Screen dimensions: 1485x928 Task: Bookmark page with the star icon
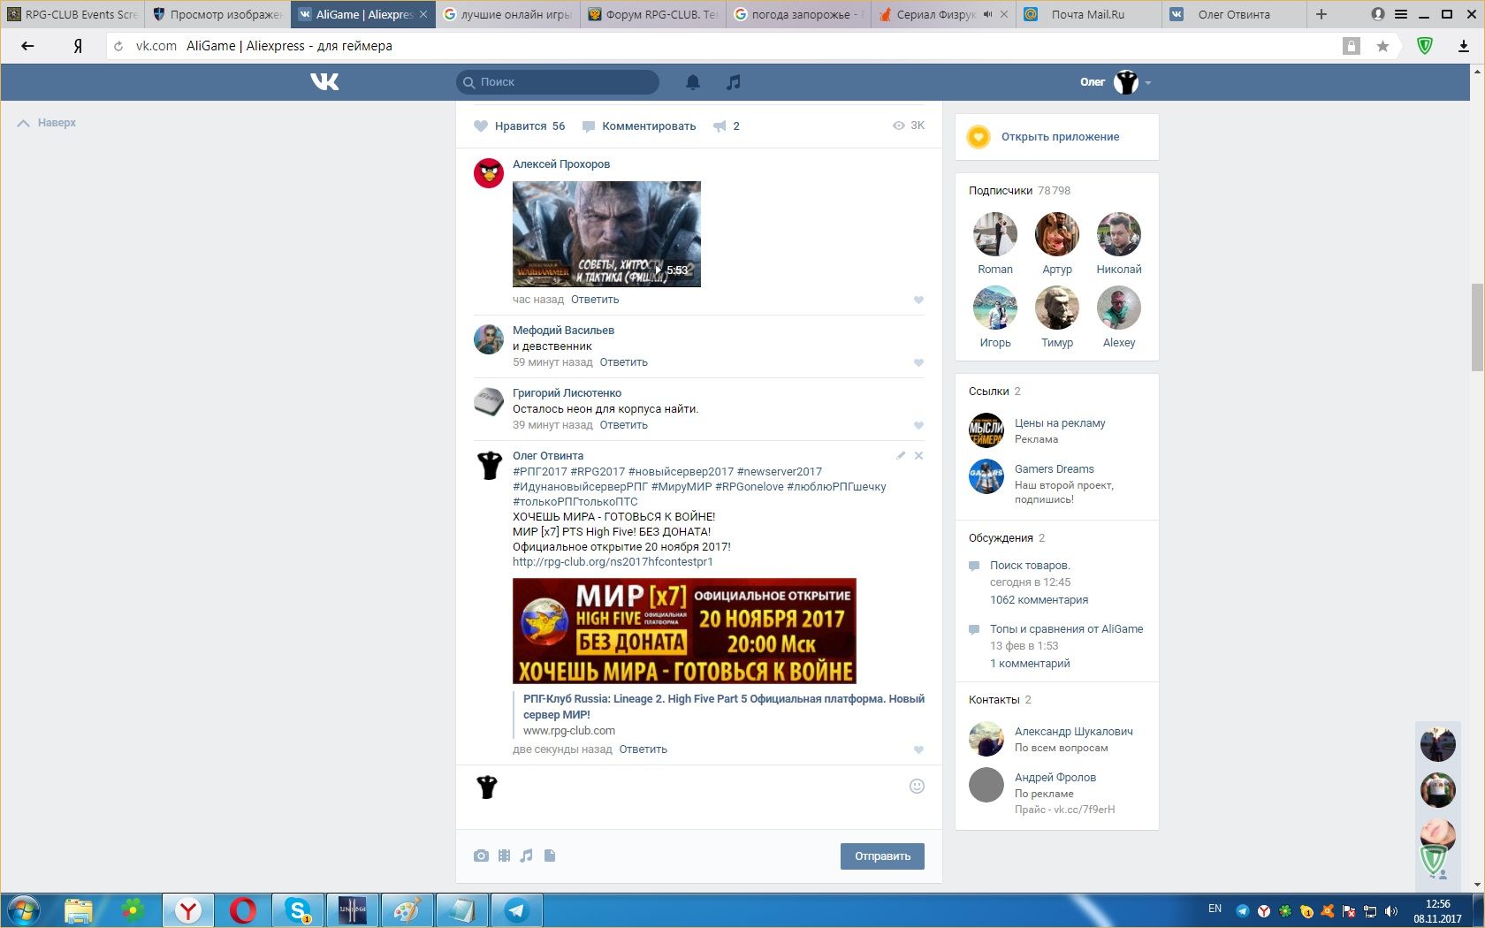(x=1382, y=46)
